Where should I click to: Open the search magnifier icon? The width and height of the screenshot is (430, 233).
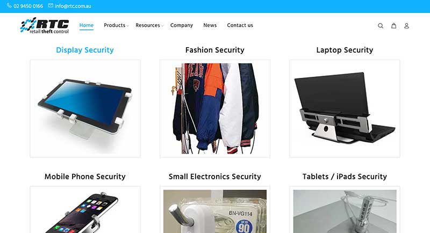(x=381, y=26)
